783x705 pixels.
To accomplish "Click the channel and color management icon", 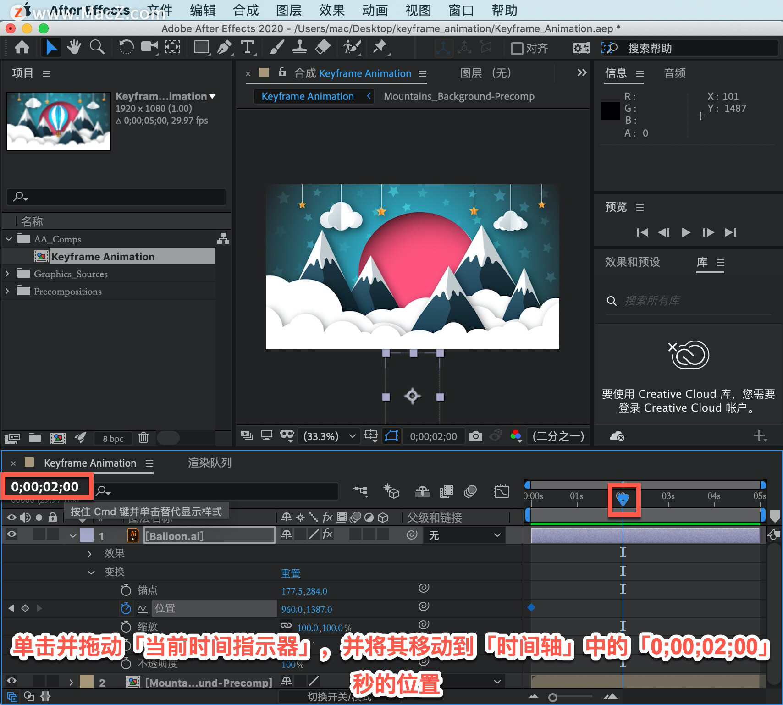I will pos(516,436).
